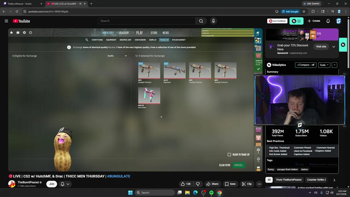The image size is (350, 197).
Task: Show hidden tray icons chevron
Action: (x=310, y=193)
